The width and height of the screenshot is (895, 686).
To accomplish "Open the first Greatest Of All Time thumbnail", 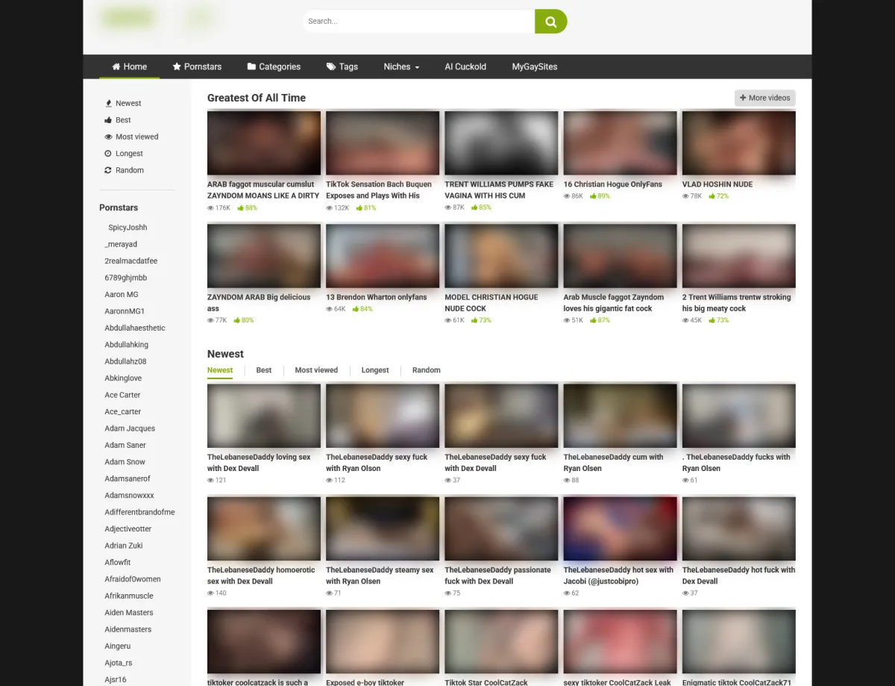I will 264,143.
